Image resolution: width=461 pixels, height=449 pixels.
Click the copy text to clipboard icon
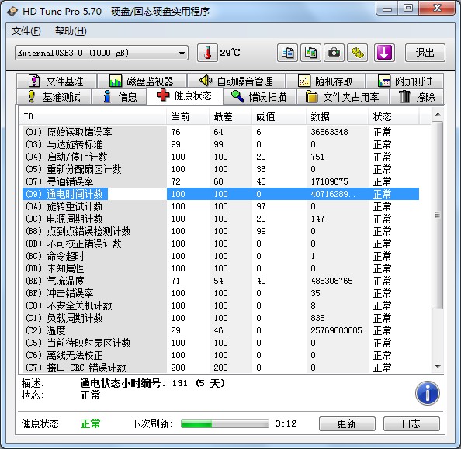pyautogui.click(x=287, y=53)
